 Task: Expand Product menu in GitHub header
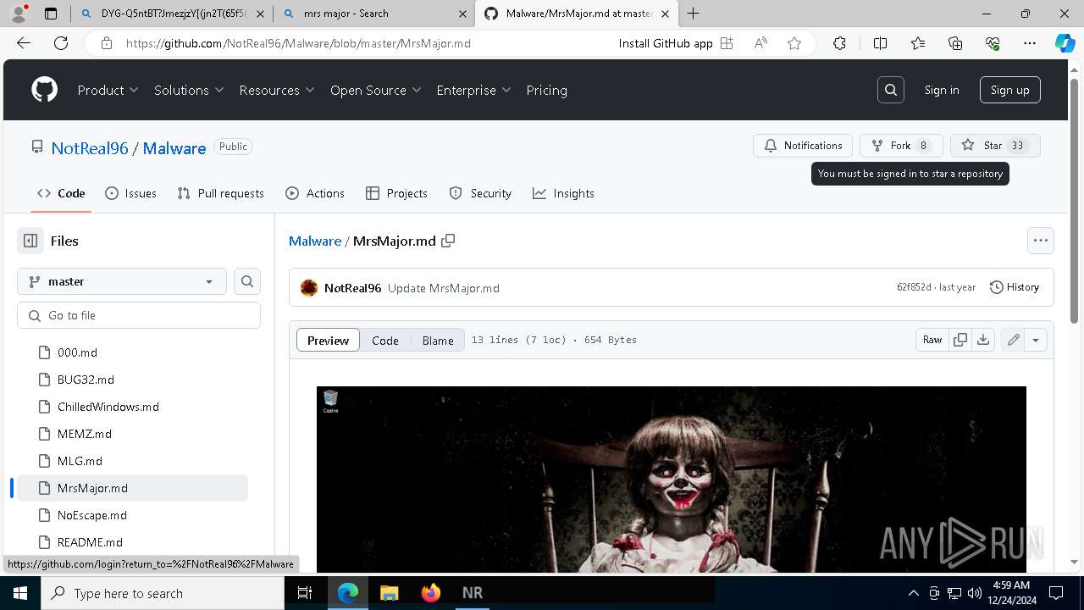tap(108, 90)
